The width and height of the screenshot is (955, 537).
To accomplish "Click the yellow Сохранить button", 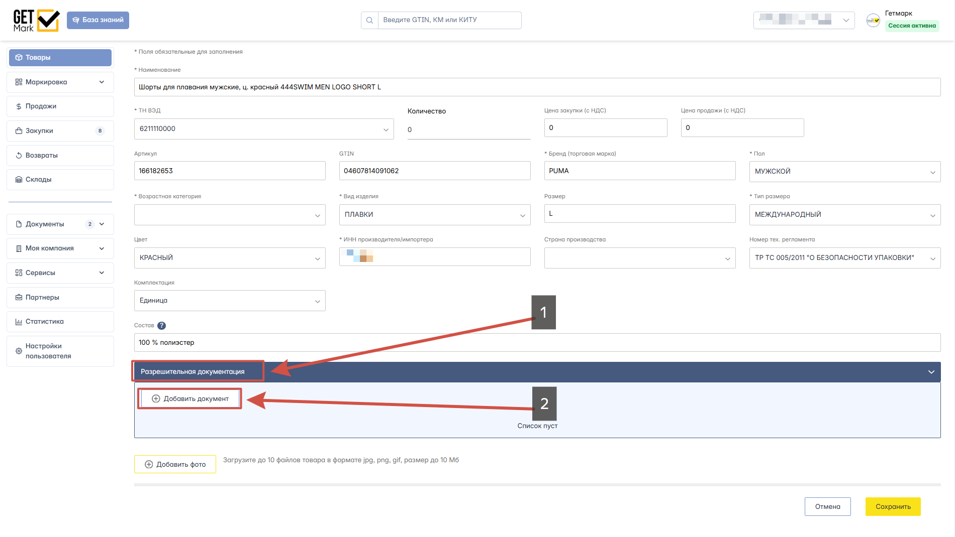I will click(x=893, y=507).
